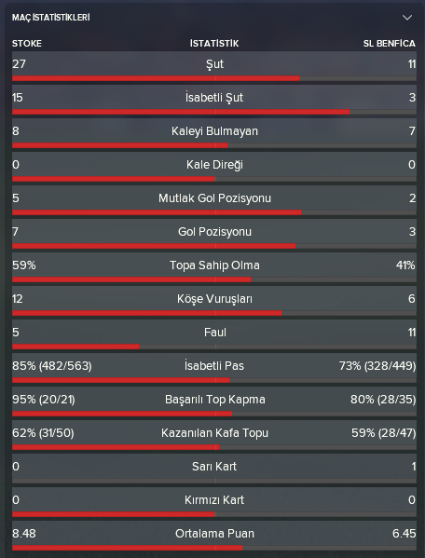This screenshot has height=558, width=425.
Task: Select the Kale Direği row
Action: (x=214, y=167)
